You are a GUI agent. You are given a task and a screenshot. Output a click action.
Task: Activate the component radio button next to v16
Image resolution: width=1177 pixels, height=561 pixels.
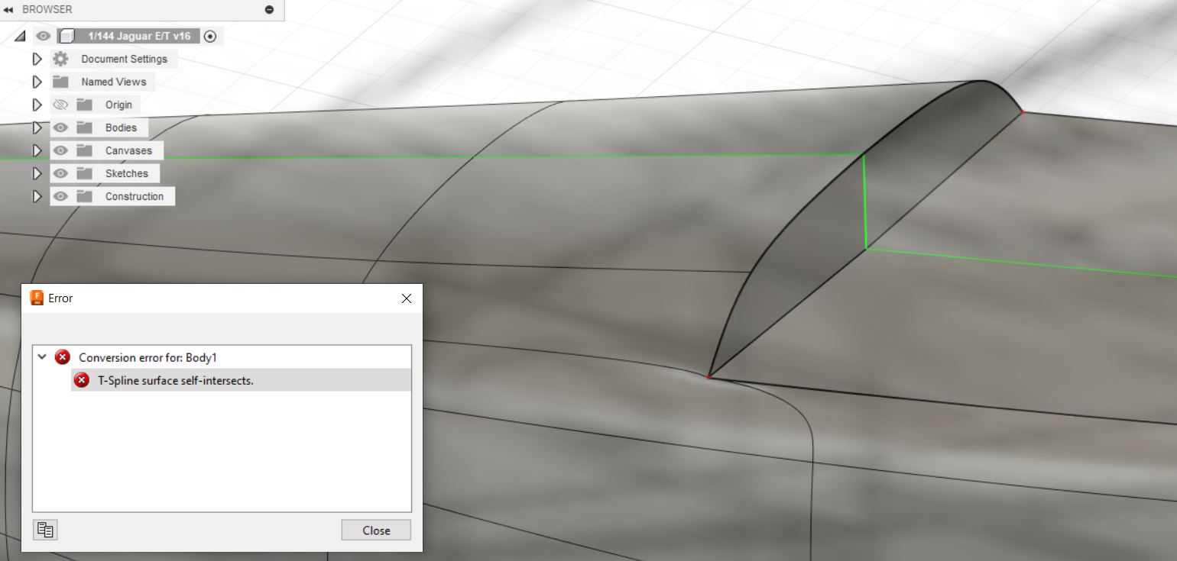(x=211, y=35)
